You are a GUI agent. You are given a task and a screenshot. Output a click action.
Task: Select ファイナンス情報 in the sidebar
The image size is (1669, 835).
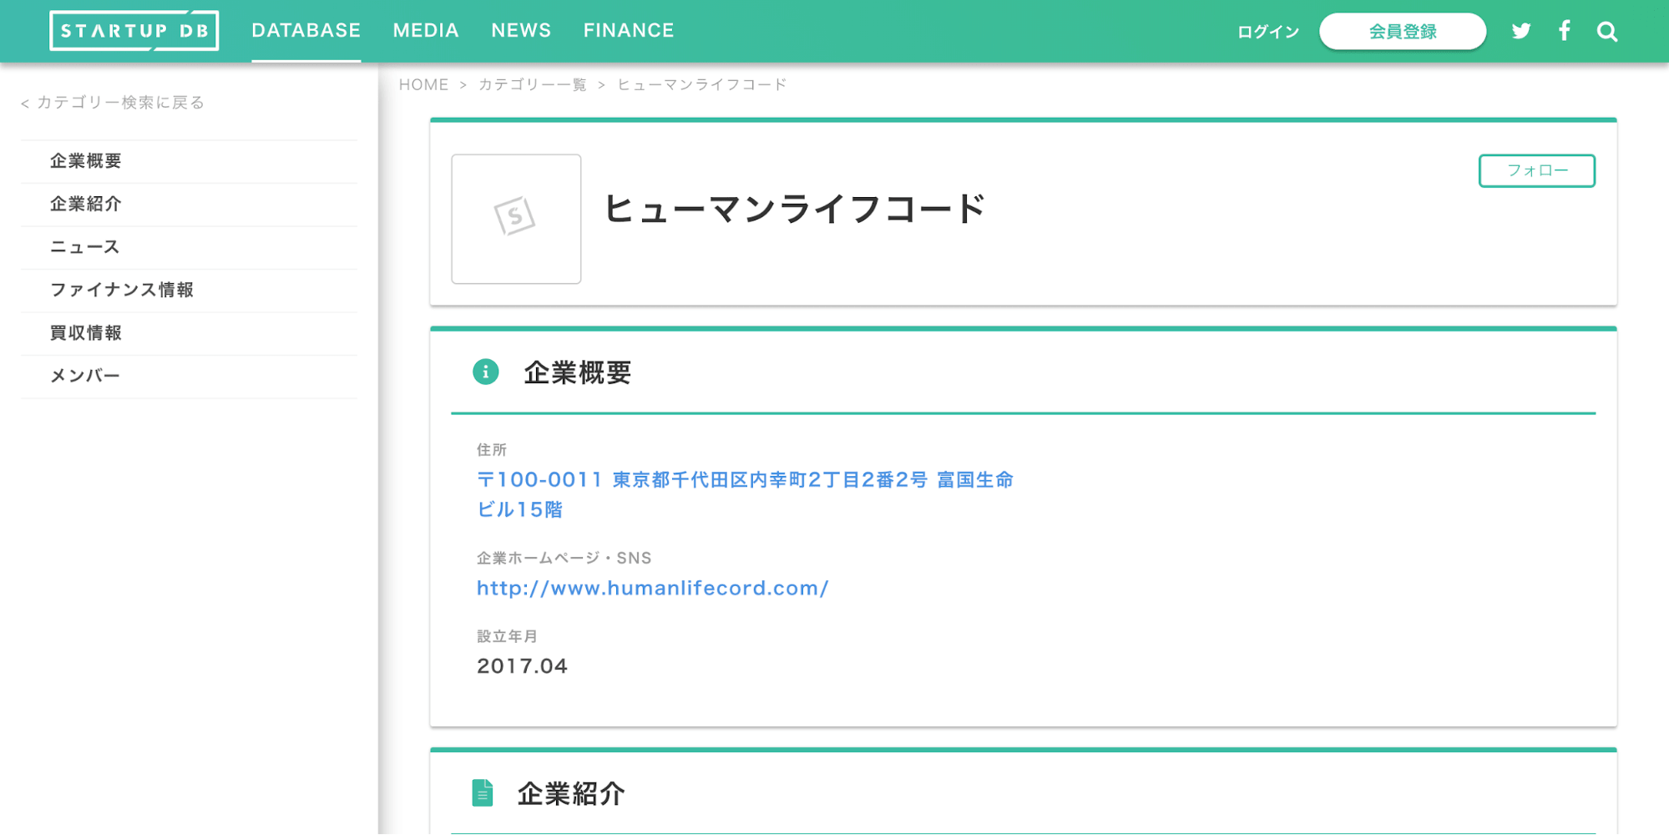pos(189,291)
